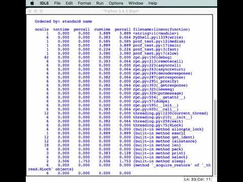The image size is (243, 182).
Task: Click the green zoom window button
Action: (41, 11)
